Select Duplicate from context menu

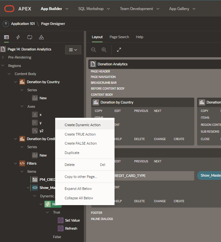(x=85, y=153)
